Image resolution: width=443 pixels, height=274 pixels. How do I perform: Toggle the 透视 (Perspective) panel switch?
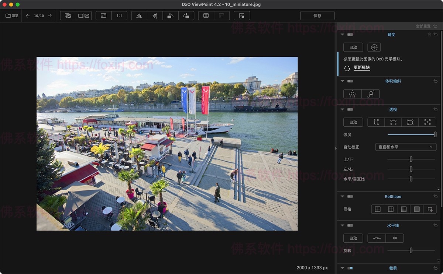tap(350, 110)
